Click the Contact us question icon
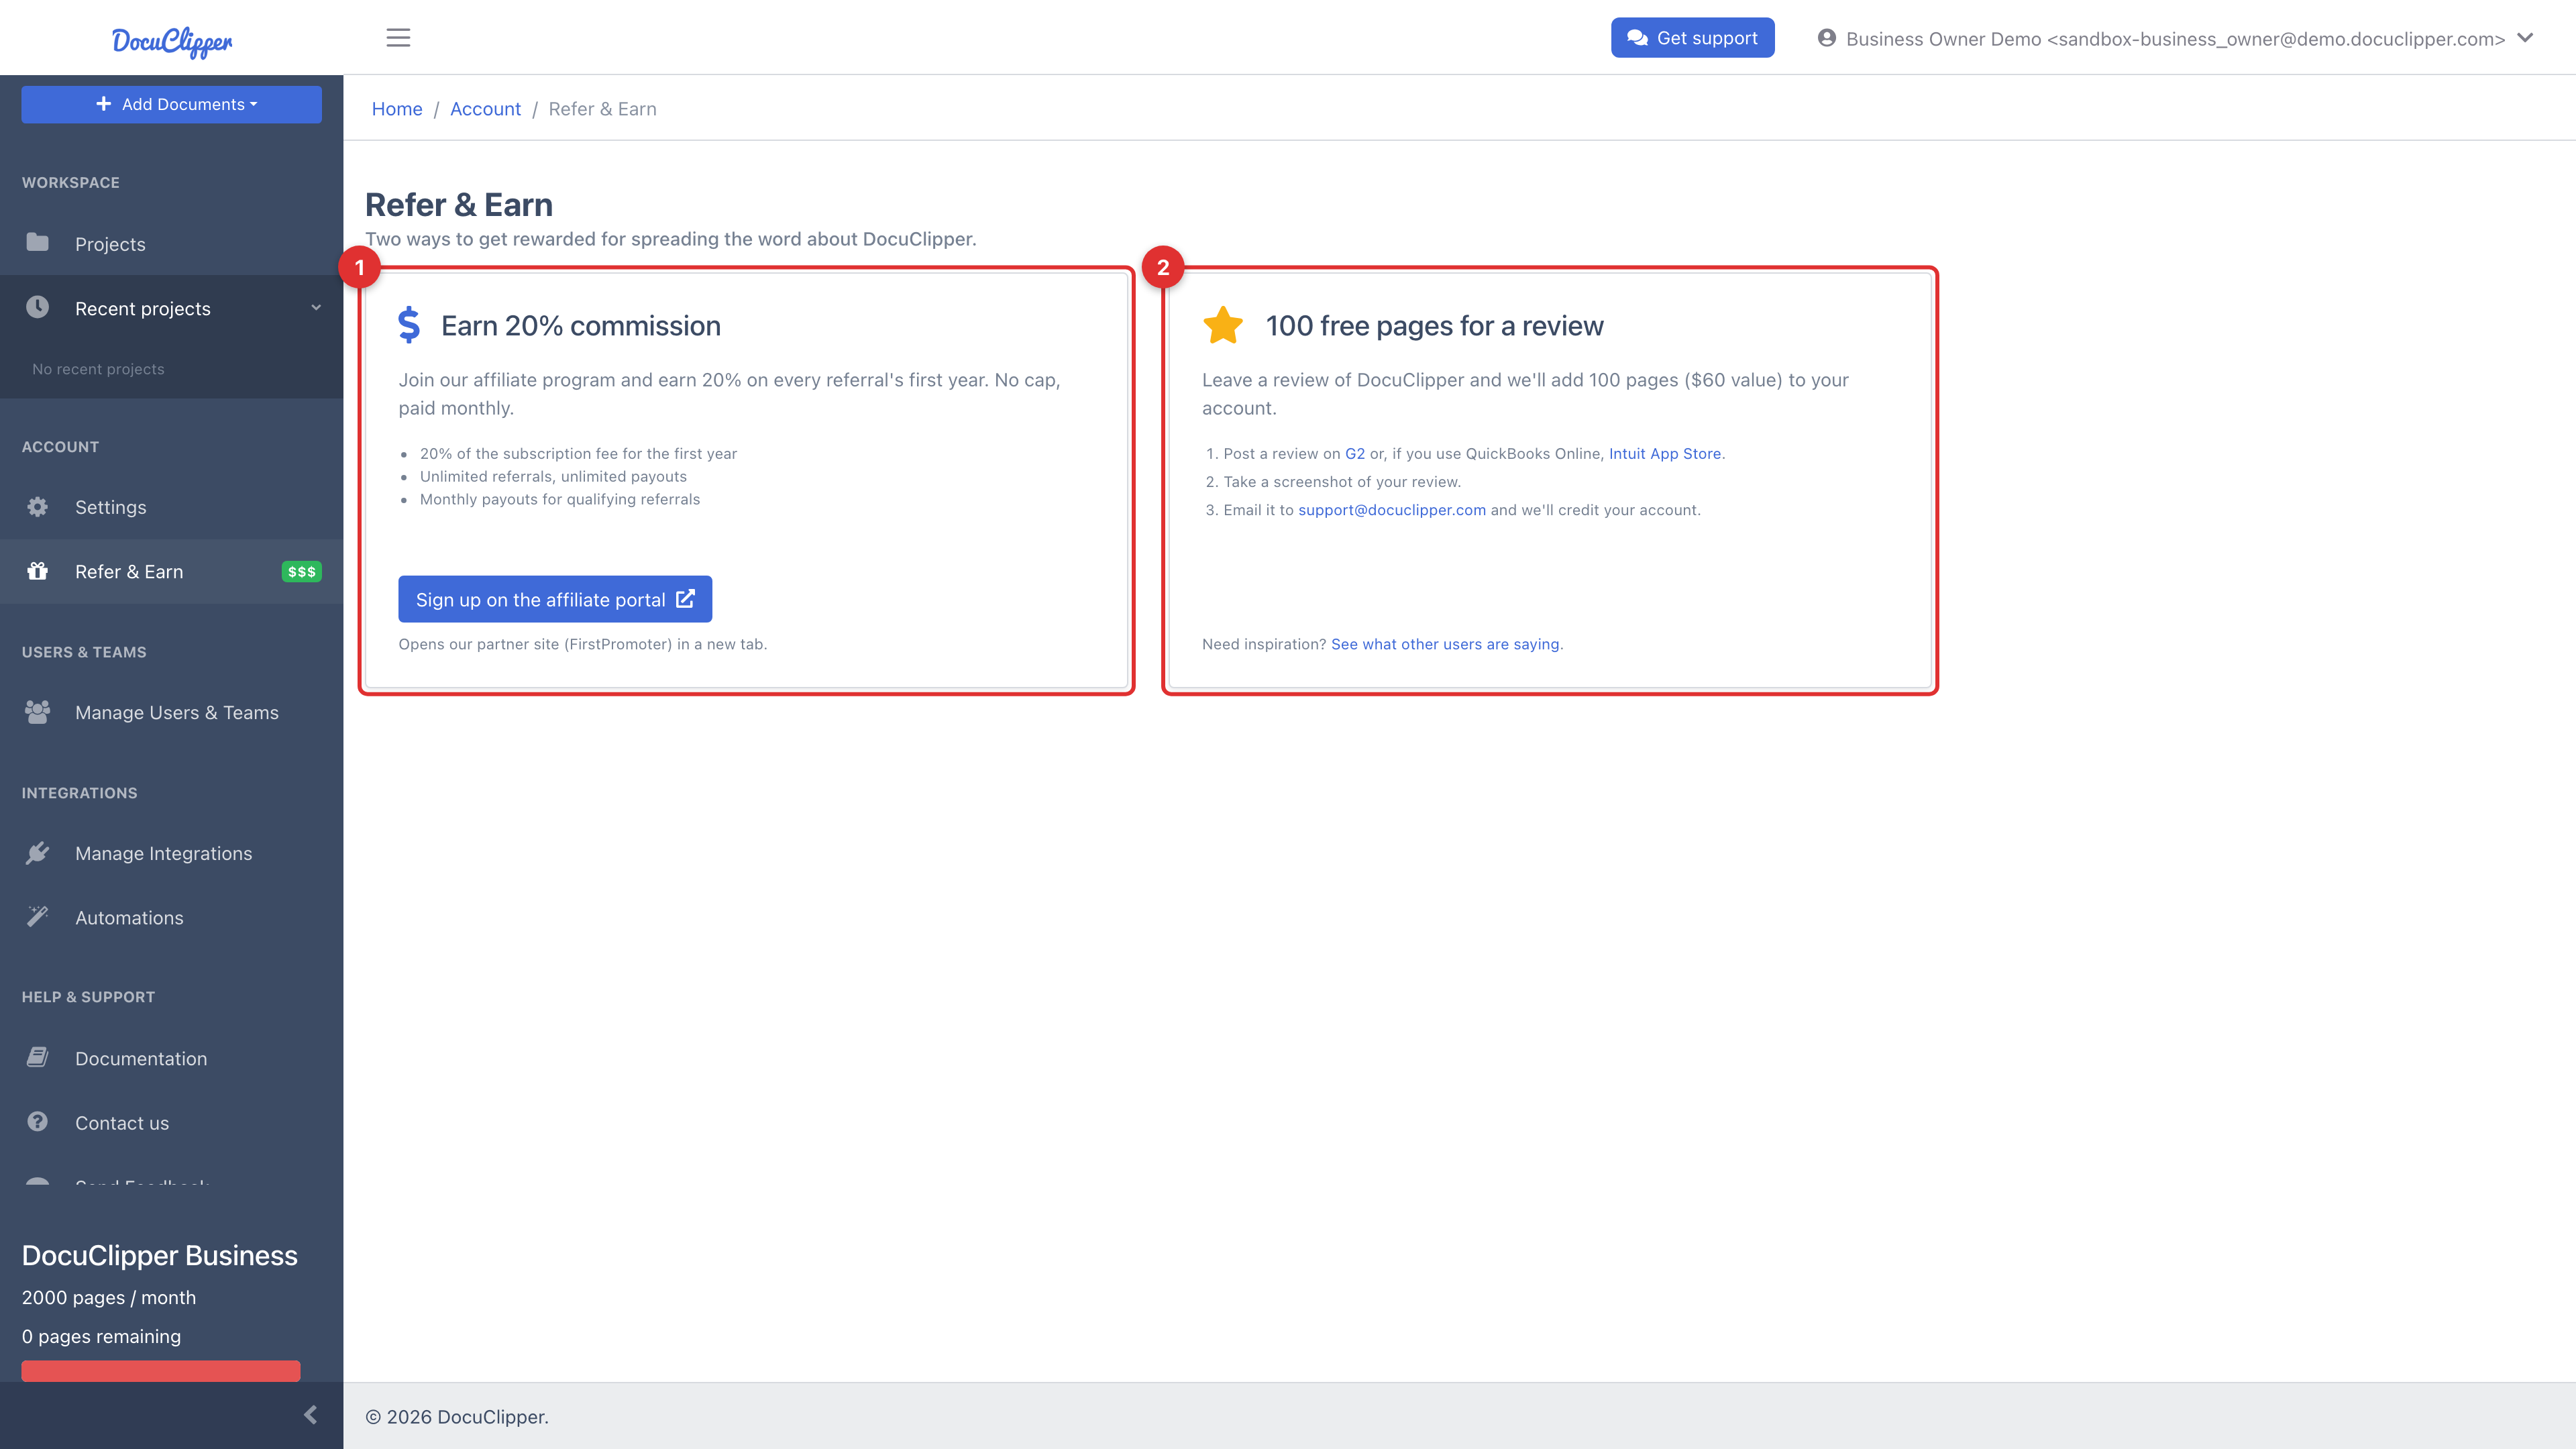Screen dimensions: 2576x1449 point(37,1122)
